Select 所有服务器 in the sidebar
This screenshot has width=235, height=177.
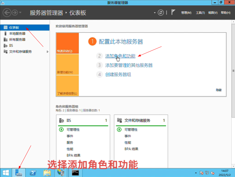click(25, 40)
